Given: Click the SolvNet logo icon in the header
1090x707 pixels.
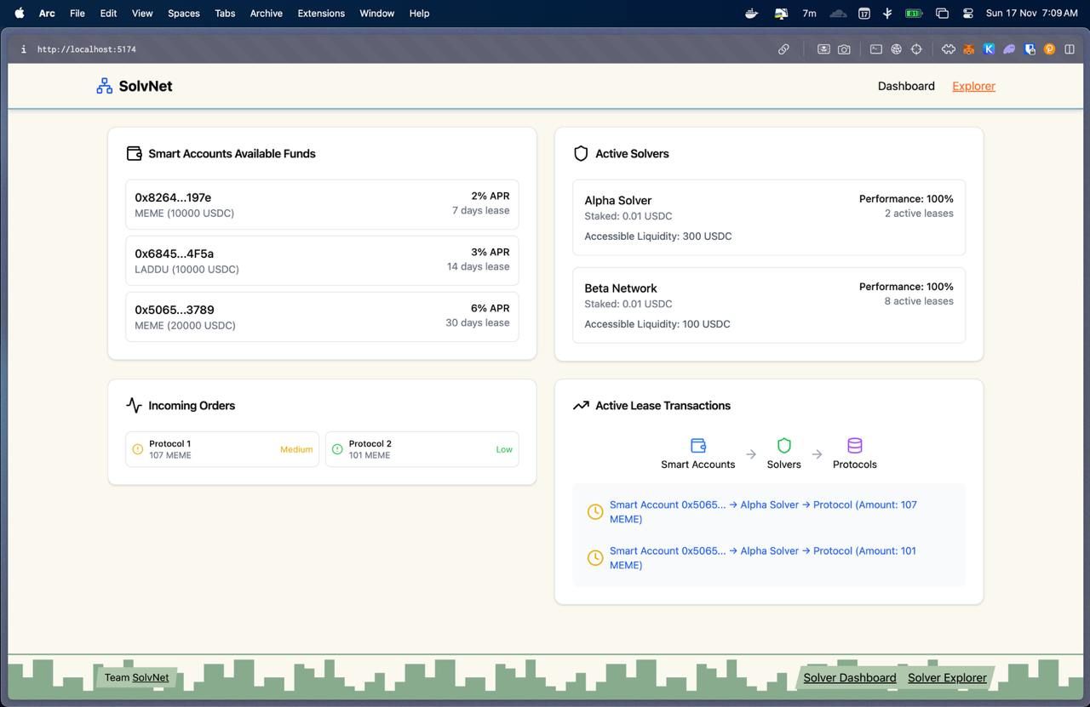Looking at the screenshot, I should pos(104,86).
